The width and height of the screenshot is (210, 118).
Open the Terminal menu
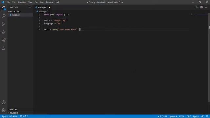coord(50,2)
